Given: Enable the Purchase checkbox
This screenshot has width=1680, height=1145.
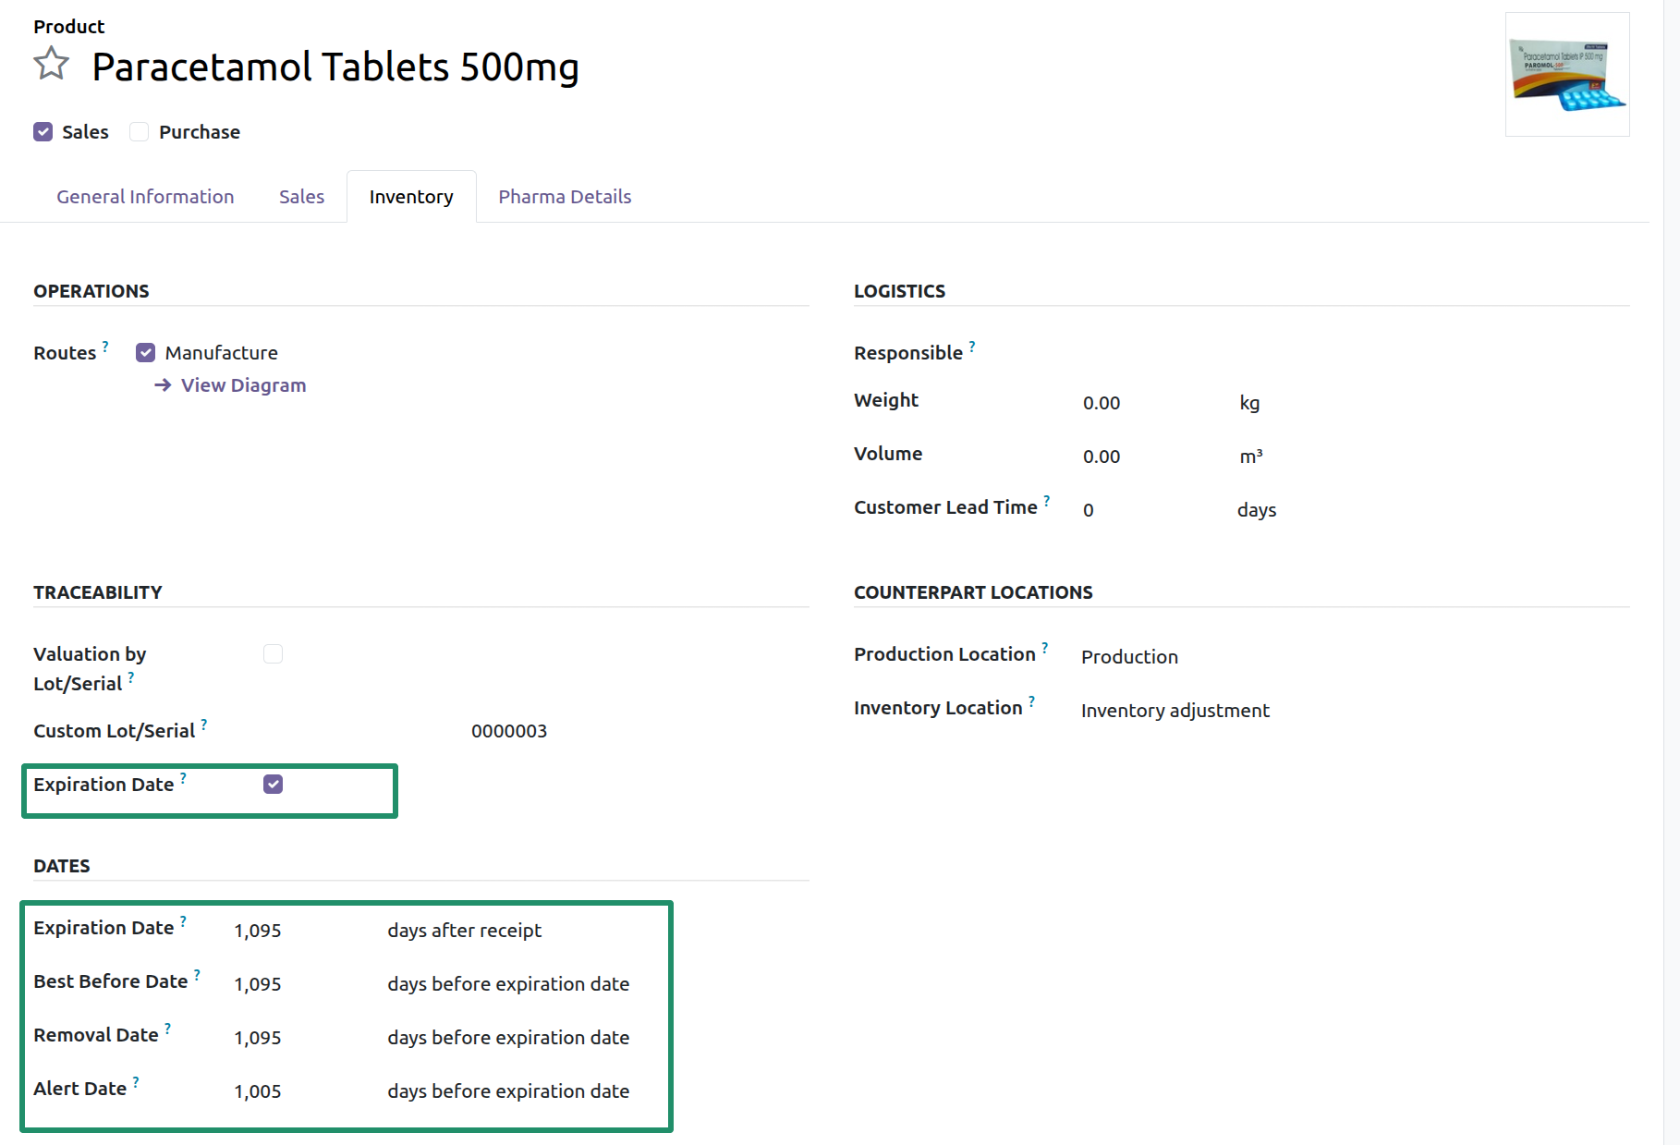Looking at the screenshot, I should [140, 132].
